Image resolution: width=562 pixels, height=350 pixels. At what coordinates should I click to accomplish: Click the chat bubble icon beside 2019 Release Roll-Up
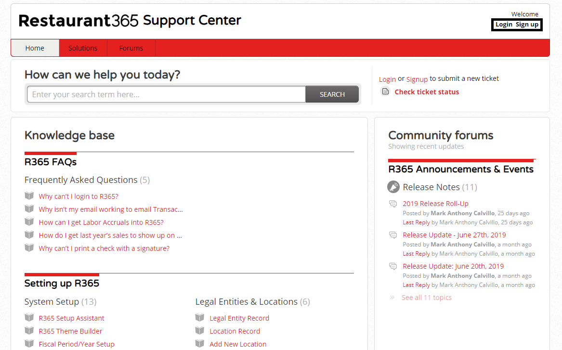393,204
